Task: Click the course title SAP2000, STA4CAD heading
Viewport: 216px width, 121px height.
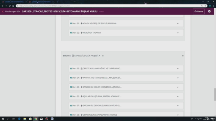Action: pos(60,11)
